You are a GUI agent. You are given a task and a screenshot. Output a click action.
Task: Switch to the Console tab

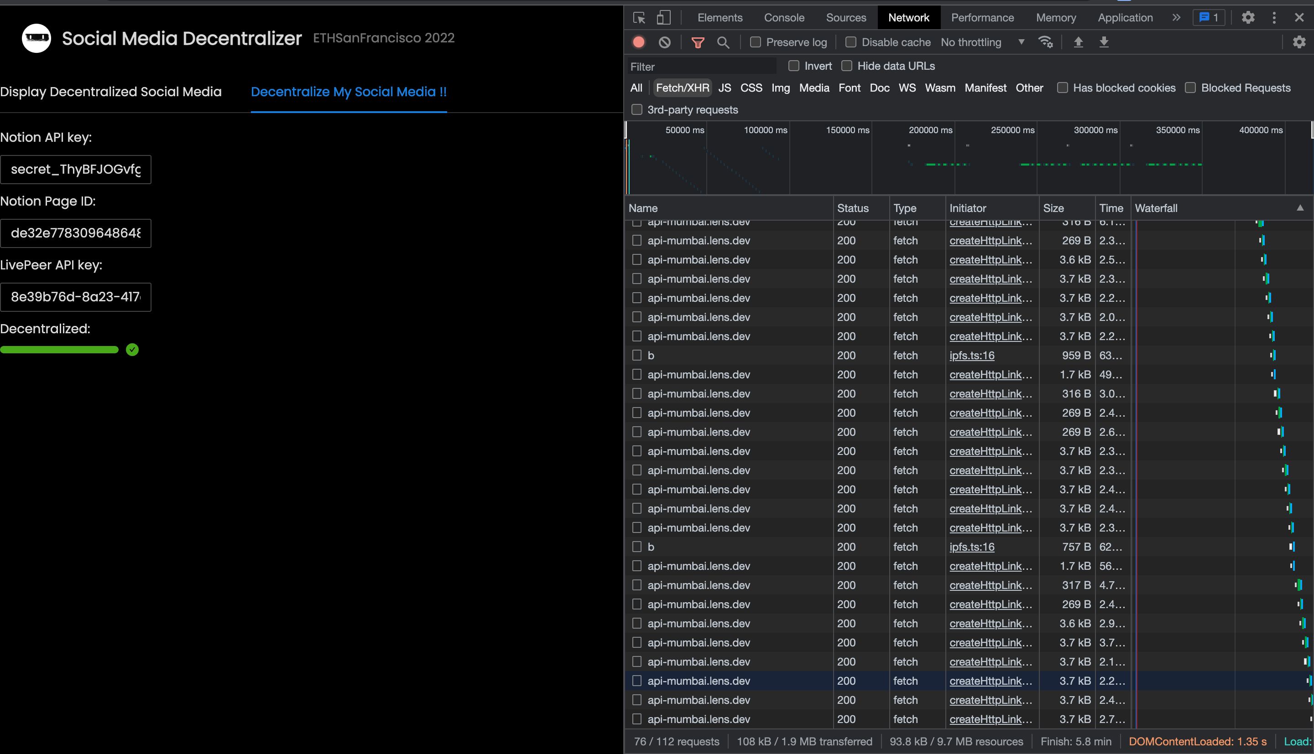pos(784,18)
